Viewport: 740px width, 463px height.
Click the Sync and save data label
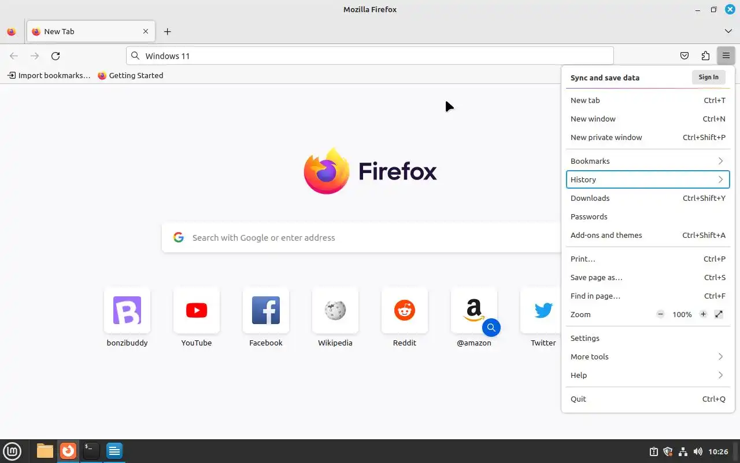coord(605,78)
